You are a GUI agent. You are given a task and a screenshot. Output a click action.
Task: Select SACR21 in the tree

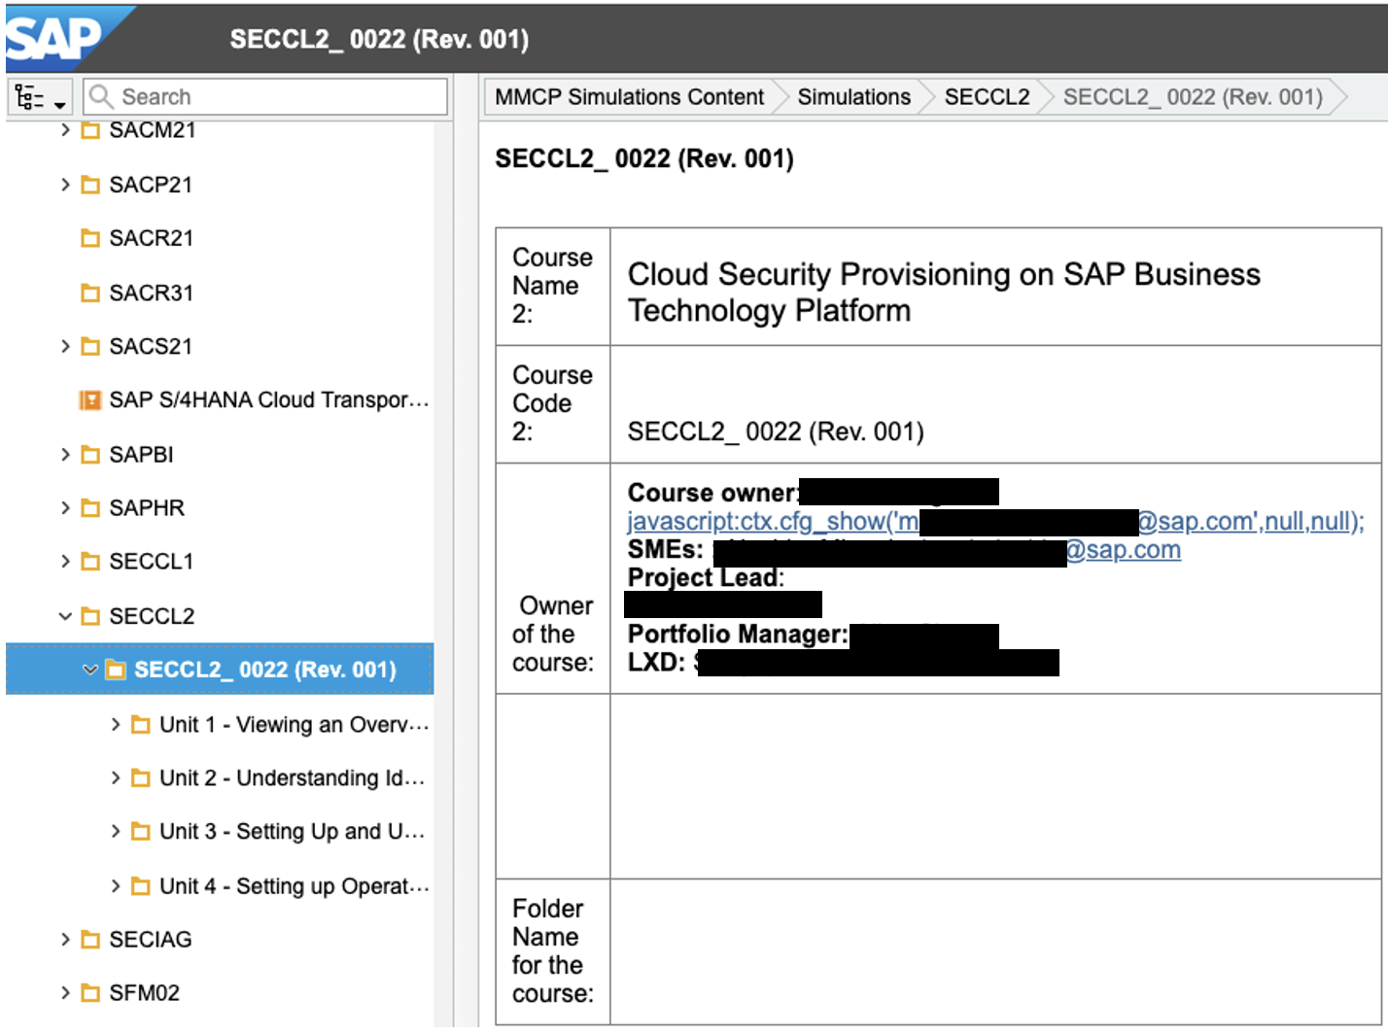(x=151, y=238)
